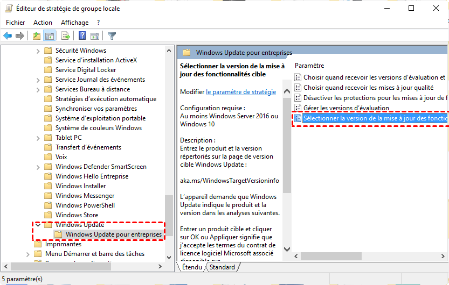
Task: Expand the Windows Defender SmartScreen node
Action: [38, 167]
